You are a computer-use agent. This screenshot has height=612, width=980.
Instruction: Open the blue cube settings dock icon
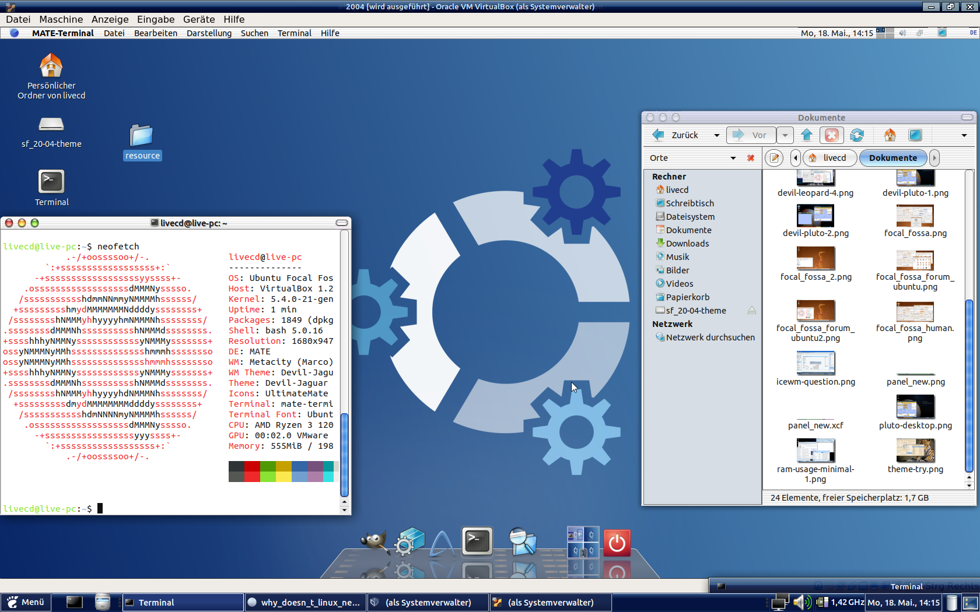click(x=409, y=541)
